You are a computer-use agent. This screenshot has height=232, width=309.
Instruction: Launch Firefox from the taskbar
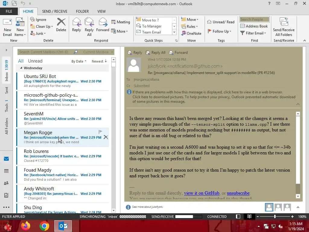tap(26, 226)
